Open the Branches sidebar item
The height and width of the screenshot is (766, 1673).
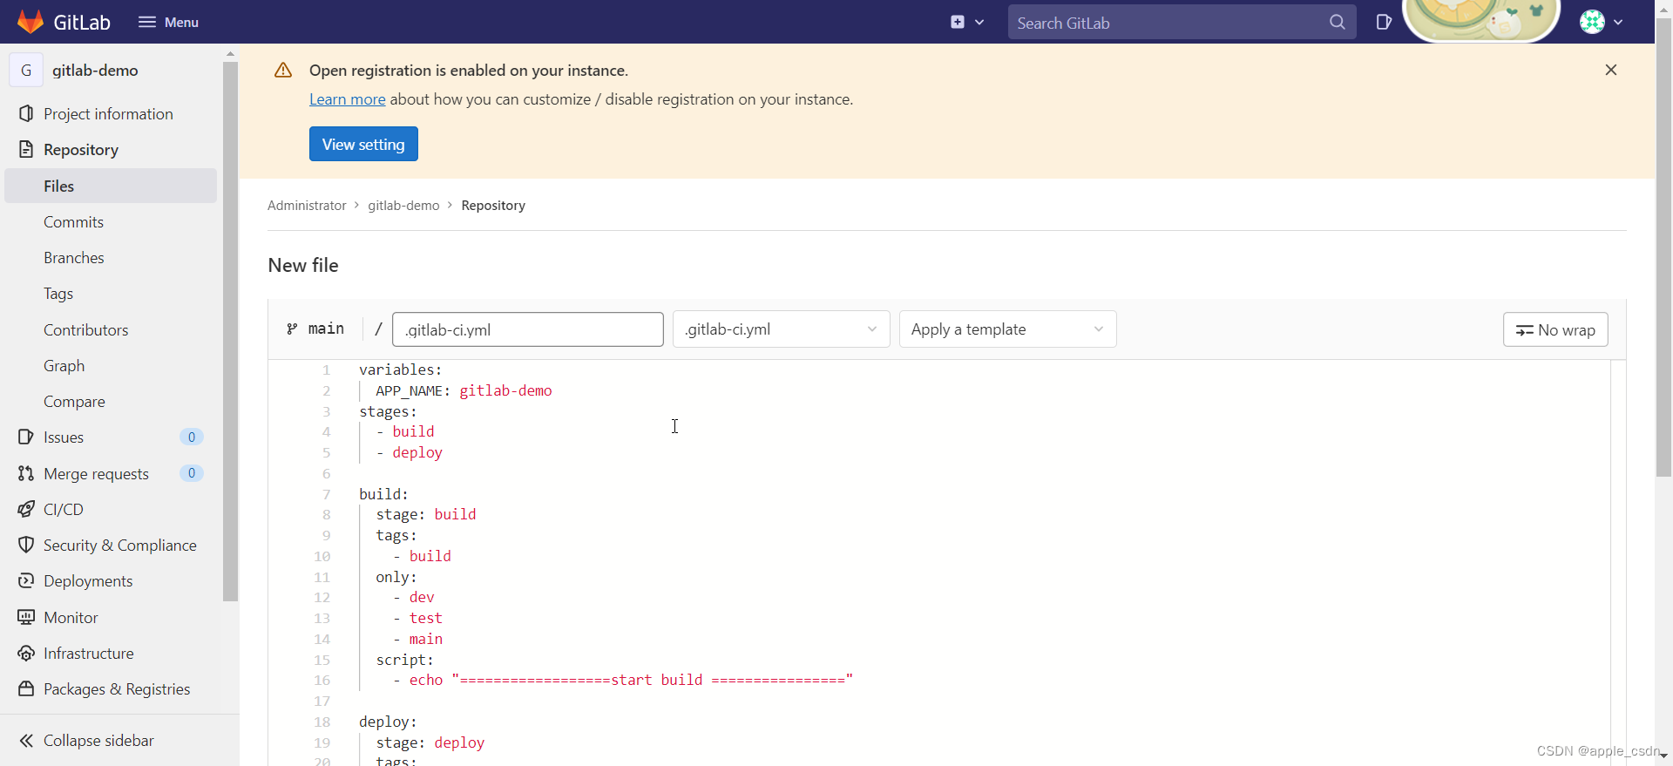(111, 258)
